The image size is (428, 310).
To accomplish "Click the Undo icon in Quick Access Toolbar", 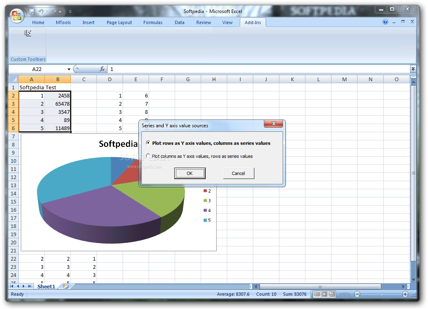I will point(41,11).
